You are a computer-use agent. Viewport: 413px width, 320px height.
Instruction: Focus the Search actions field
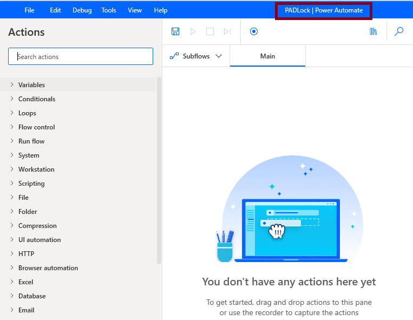81,56
